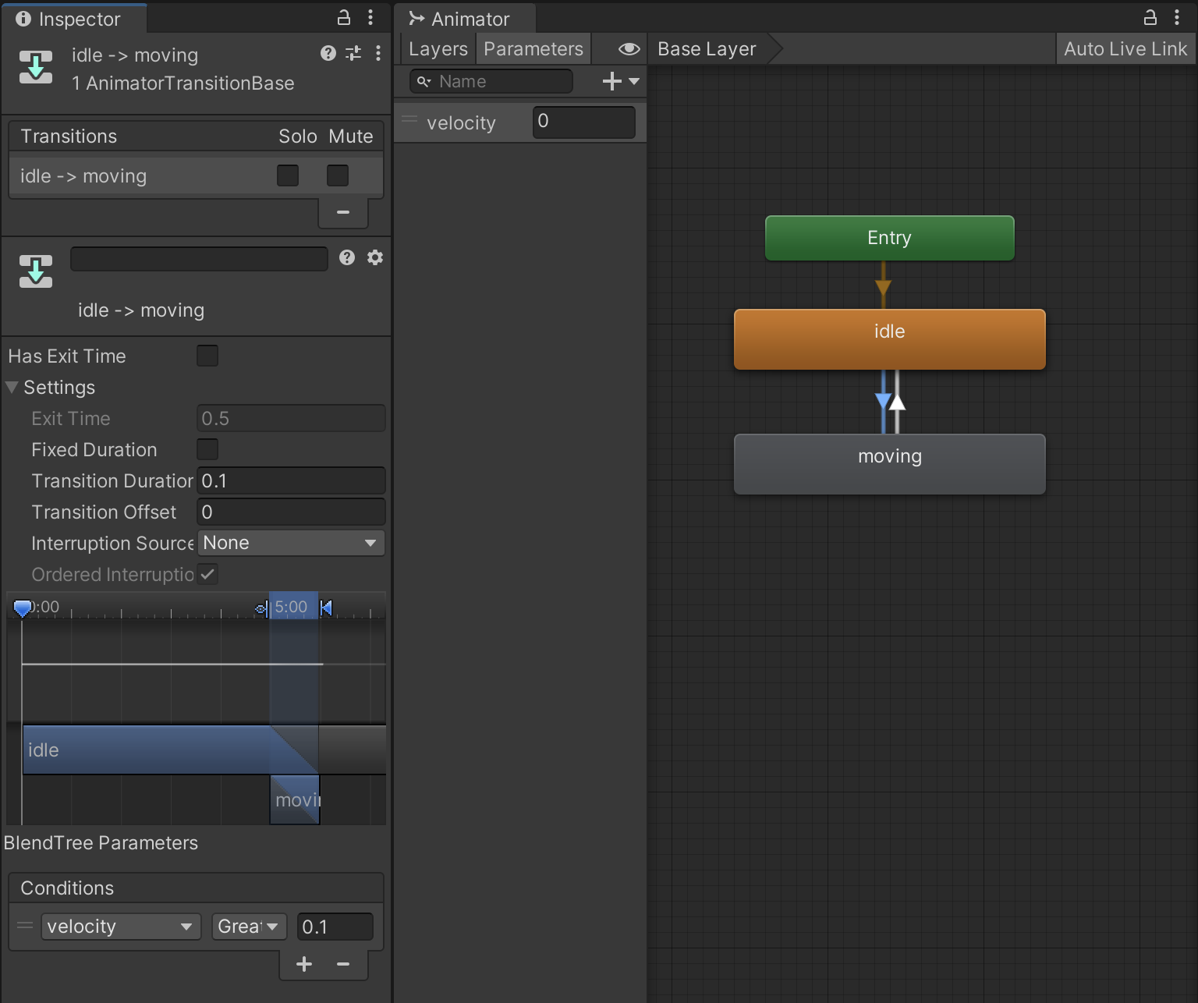Open the presets slider icon in Inspector header
Screen dimensions: 1198x1003
[x=353, y=53]
